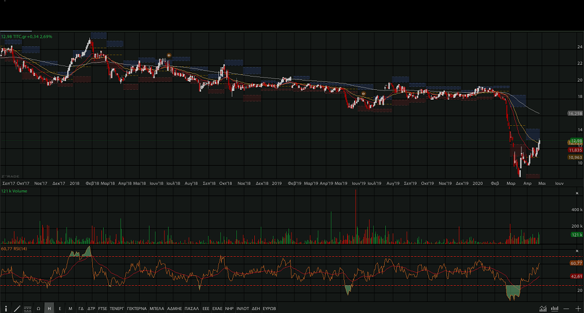Open the ΓΕΚΤΕΡΝΑ symbol tab
584x313 pixels.
pos(137,308)
